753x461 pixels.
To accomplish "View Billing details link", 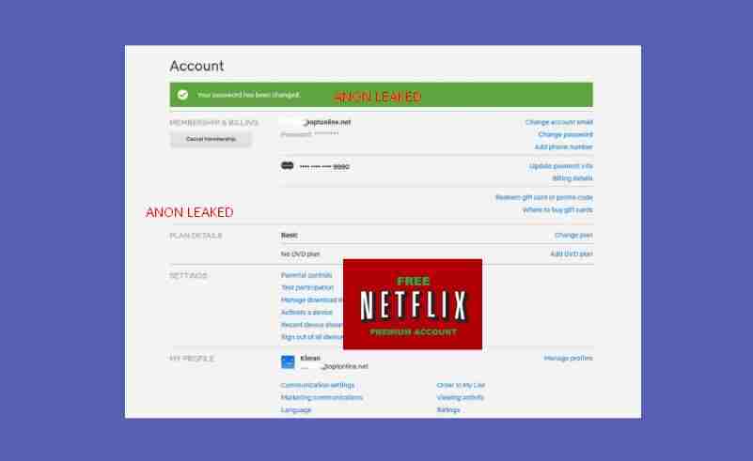I will tap(573, 178).
